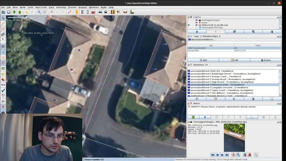This screenshot has width=286, height=161.
Task: Toggle visibility of Geotagged Images layer
Action: (x=196, y=20)
